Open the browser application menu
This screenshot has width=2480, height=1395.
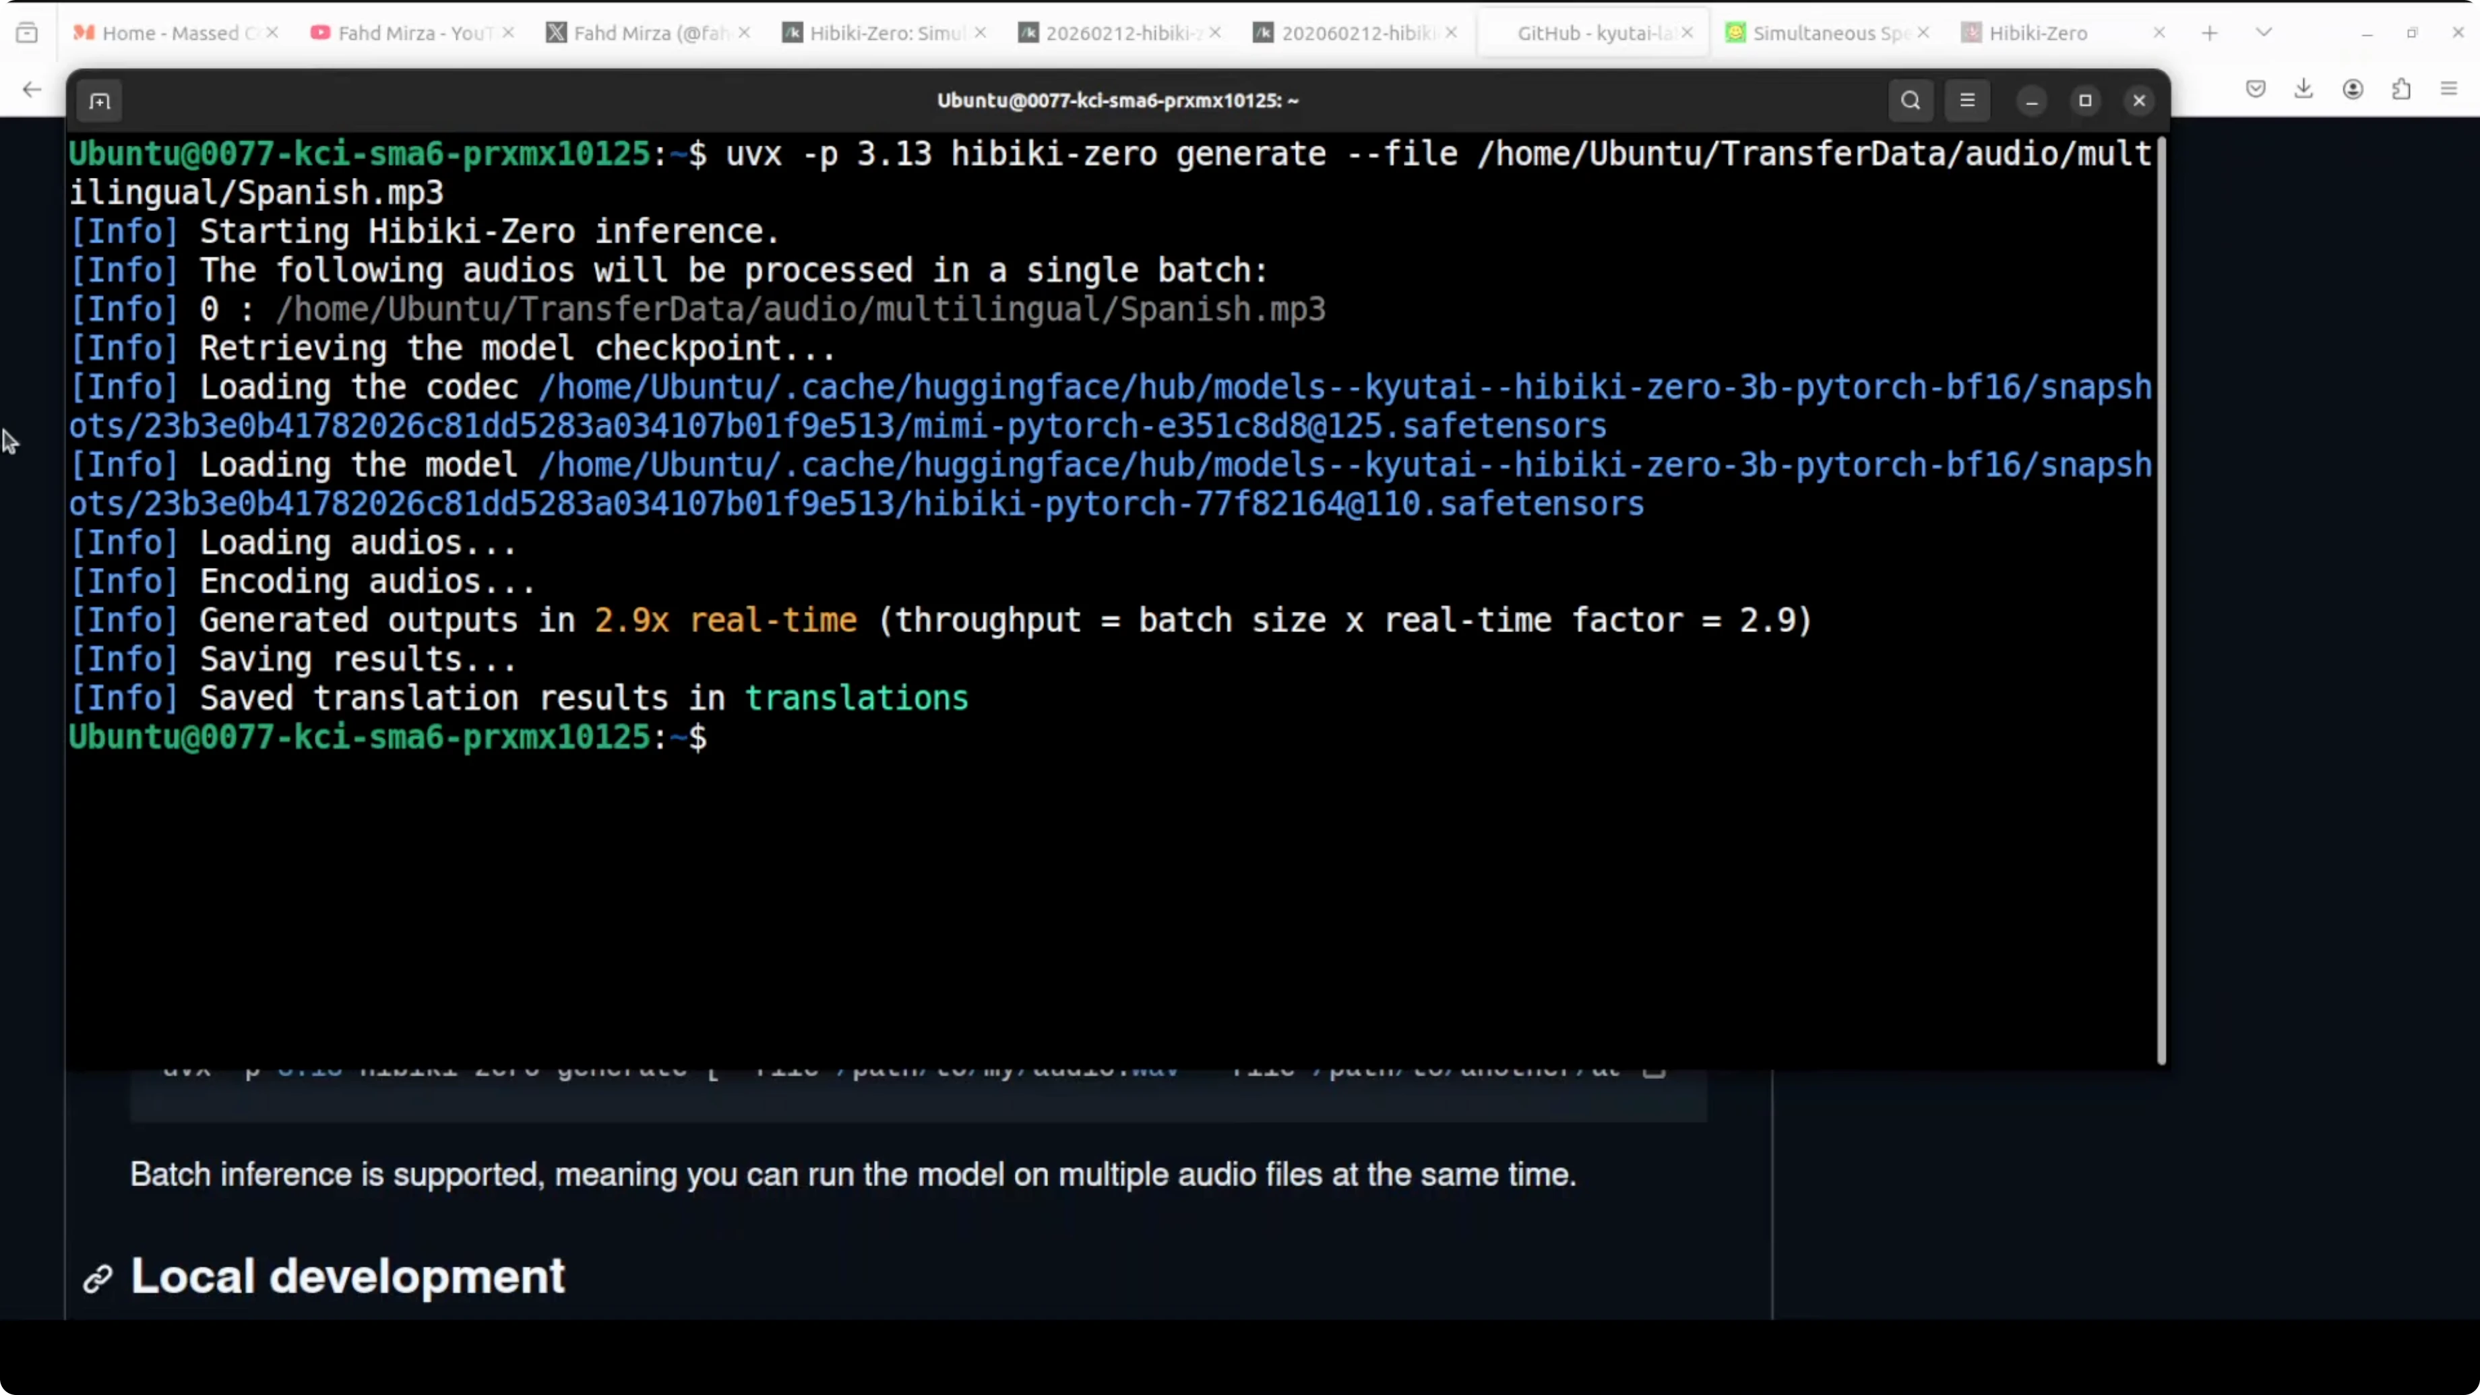tap(2449, 90)
